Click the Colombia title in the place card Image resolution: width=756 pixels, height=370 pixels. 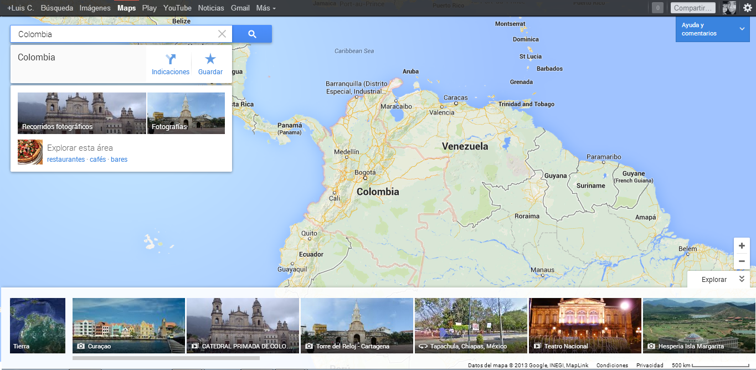pos(37,57)
